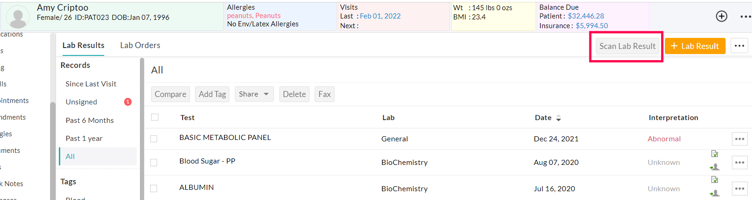Click Amy Criptoo's profile avatar

click(18, 18)
